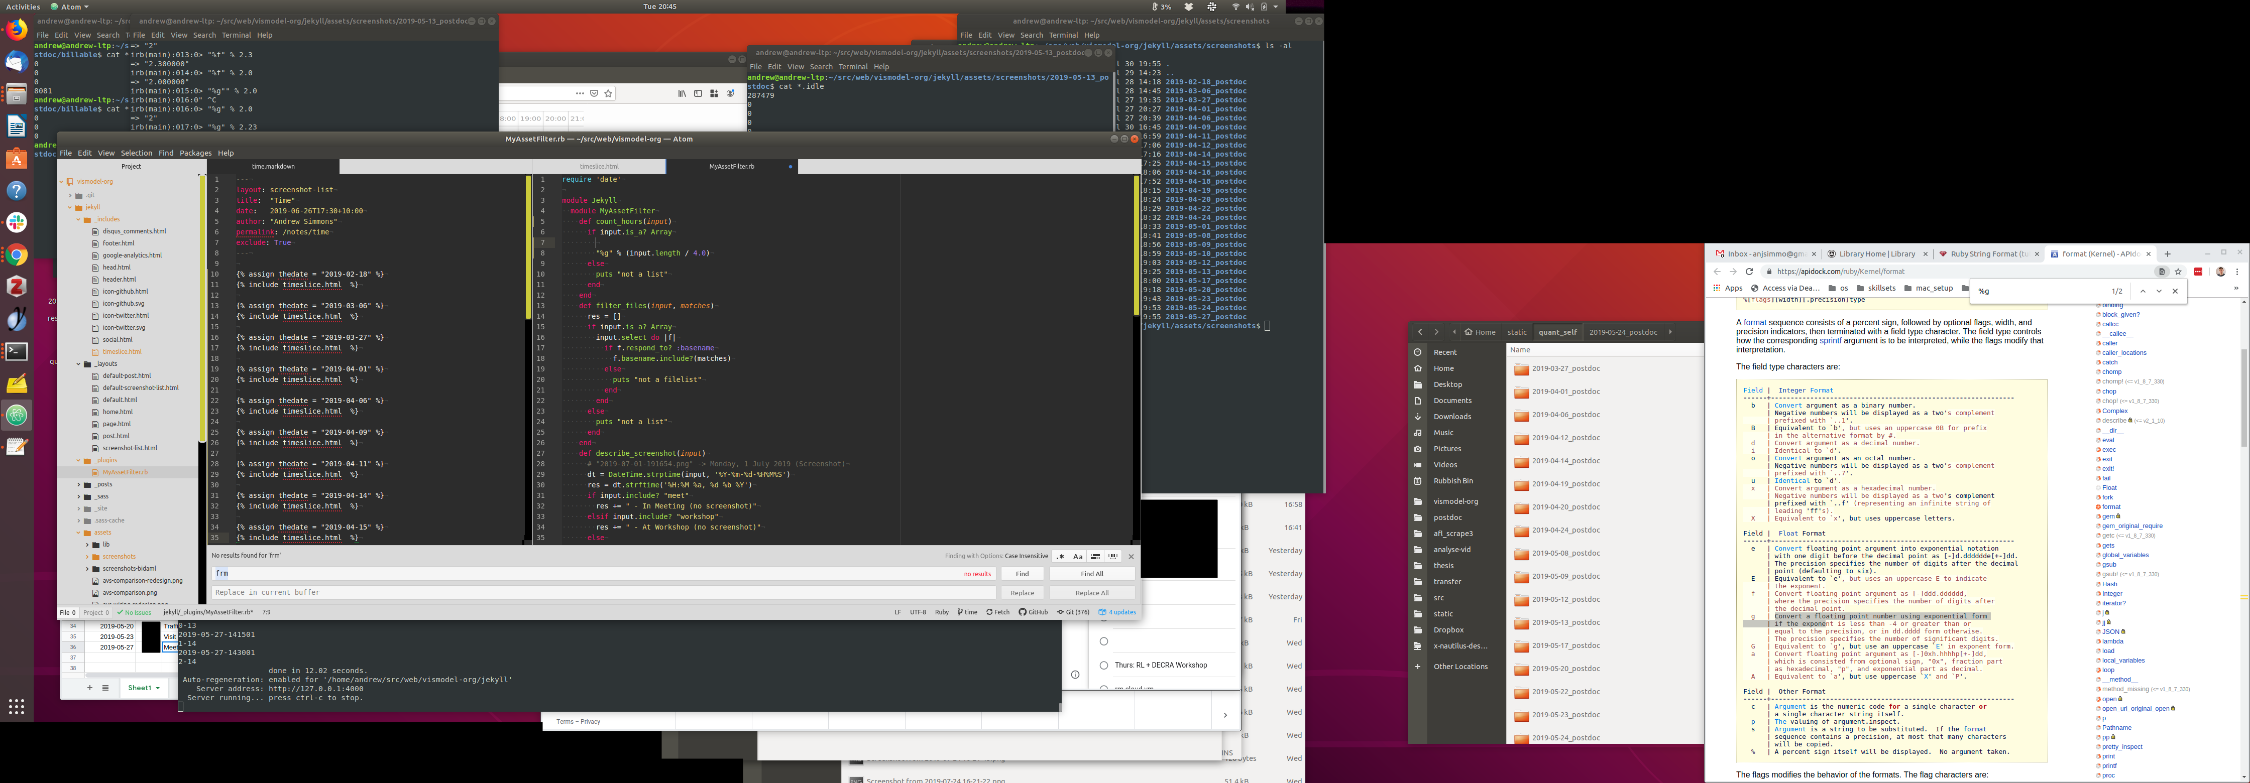Viewport: 2250px width, 783px height.
Task: Toggle regex option in Atom find panel
Action: pyautogui.click(x=1060, y=556)
